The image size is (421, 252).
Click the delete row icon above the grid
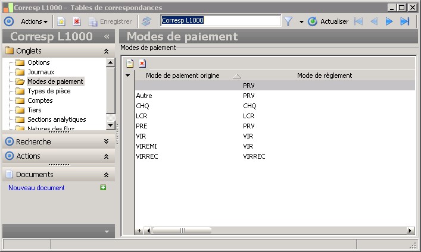click(x=142, y=64)
